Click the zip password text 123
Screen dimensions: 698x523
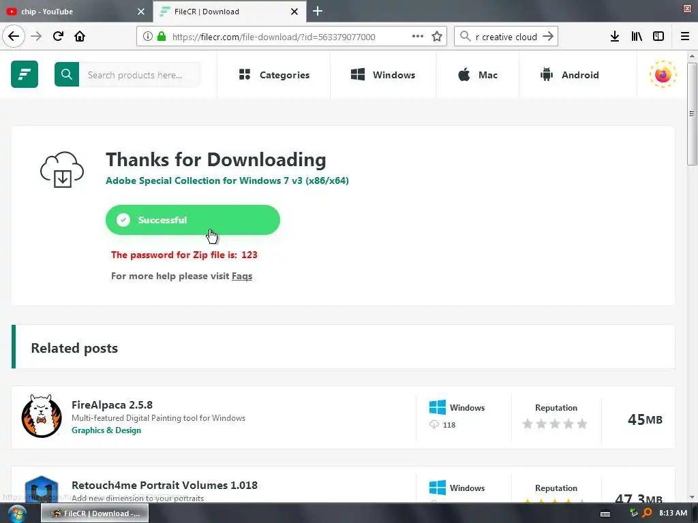249,255
